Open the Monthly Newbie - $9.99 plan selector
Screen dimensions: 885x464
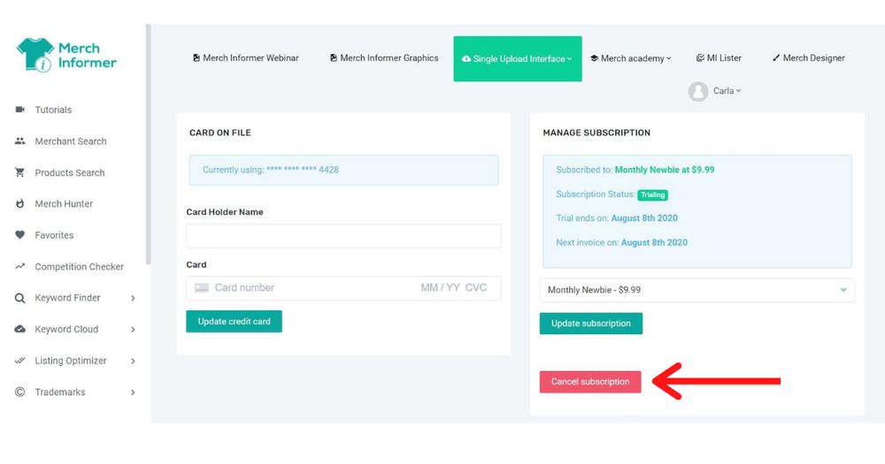pyautogui.click(x=697, y=291)
